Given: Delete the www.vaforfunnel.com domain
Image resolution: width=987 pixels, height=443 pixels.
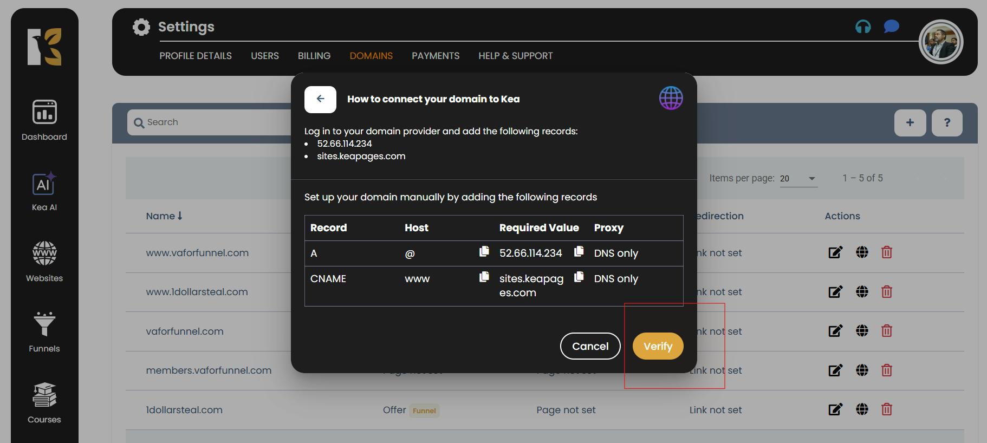Looking at the screenshot, I should pyautogui.click(x=886, y=252).
